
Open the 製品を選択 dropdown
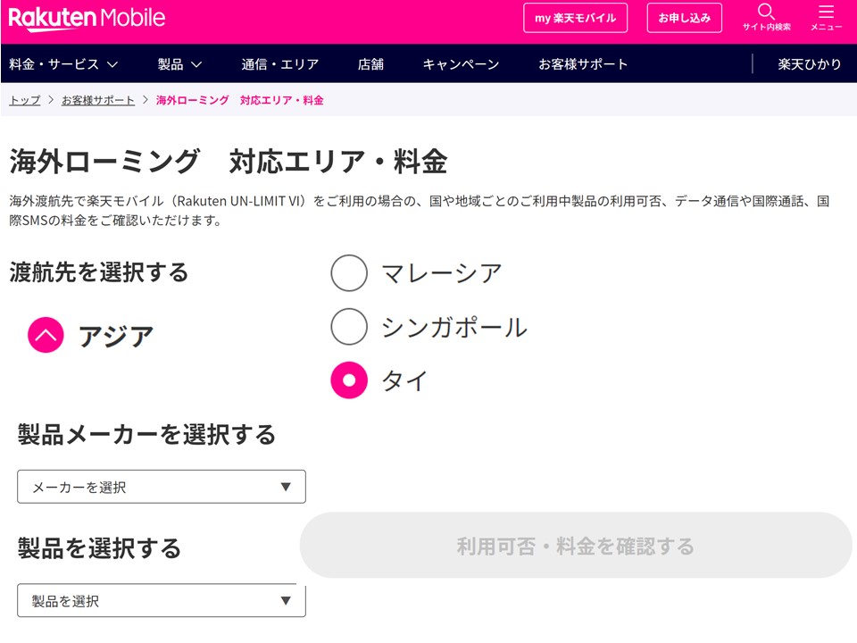click(162, 600)
